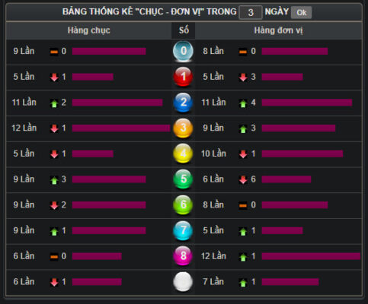368x304 pixels.
Task: Click the Số column header
Action: tap(184, 30)
